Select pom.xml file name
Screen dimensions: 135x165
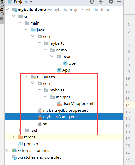32,144
